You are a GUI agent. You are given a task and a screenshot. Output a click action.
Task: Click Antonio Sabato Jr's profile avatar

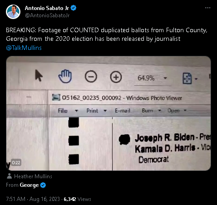pos(13,12)
